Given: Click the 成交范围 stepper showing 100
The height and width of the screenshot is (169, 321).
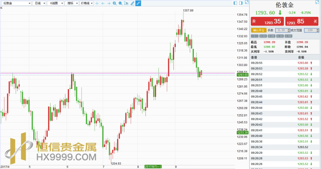Looking at the screenshot, I should click(x=310, y=30).
